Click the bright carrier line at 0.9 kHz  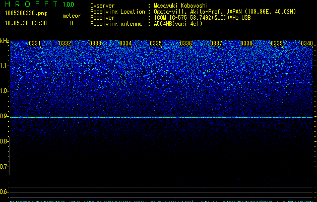161,118
